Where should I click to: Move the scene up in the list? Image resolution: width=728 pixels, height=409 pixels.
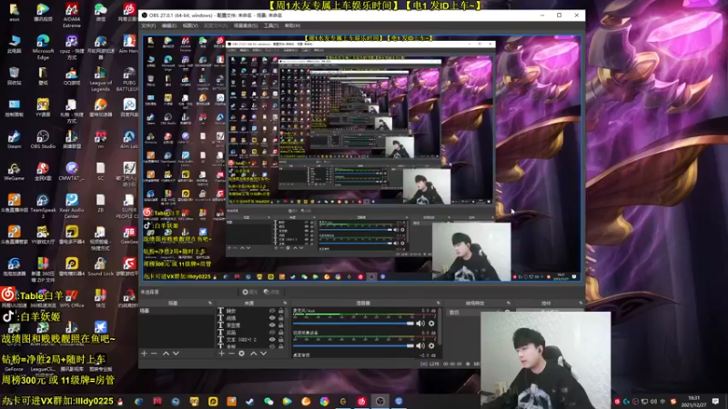coord(166,354)
